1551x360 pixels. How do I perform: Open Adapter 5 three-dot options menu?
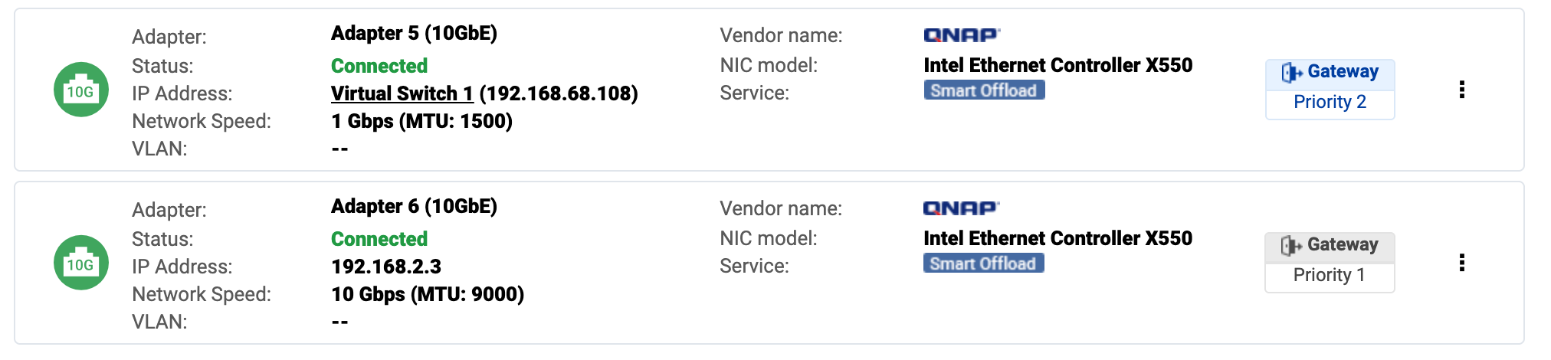[1461, 90]
